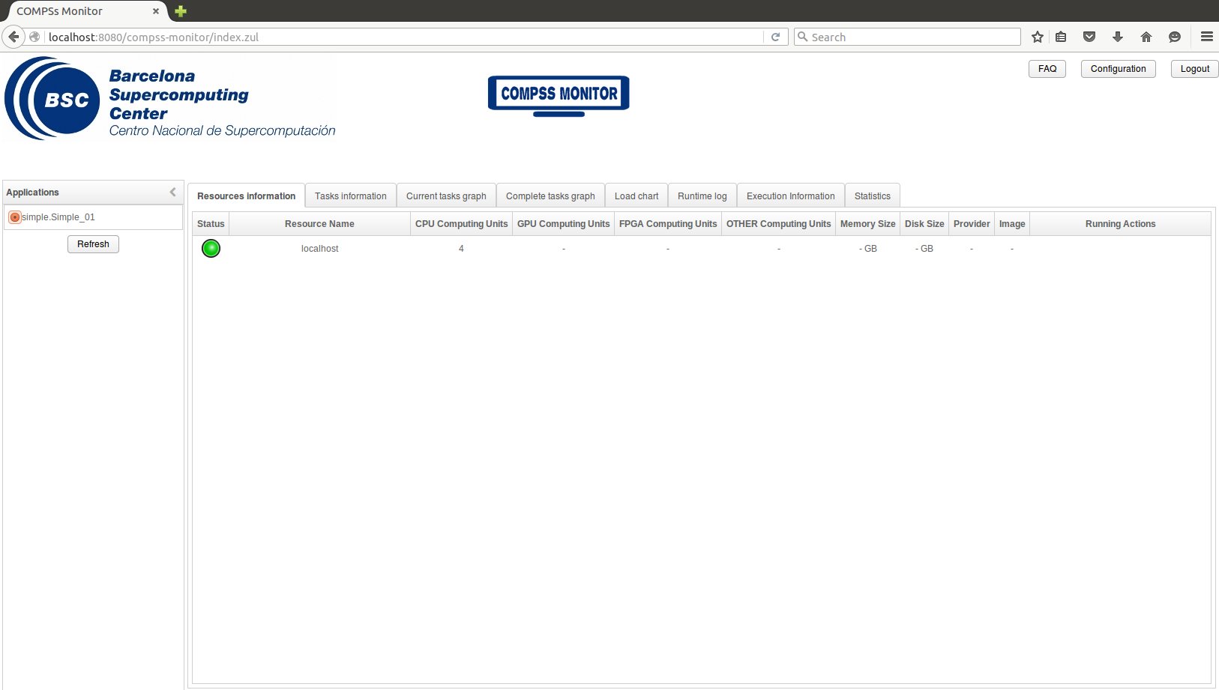Switch to the Load chart tab
The image size is (1219, 690).
click(x=636, y=196)
